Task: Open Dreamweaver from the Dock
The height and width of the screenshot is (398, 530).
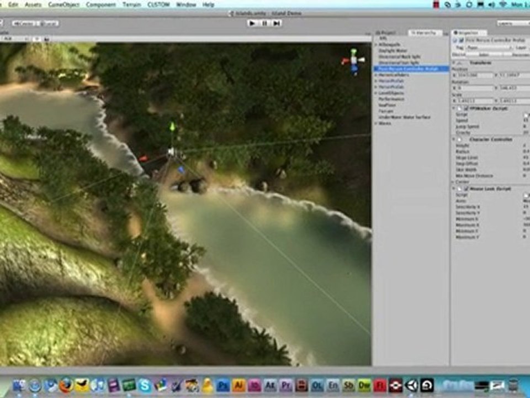Action: pyautogui.click(x=364, y=385)
